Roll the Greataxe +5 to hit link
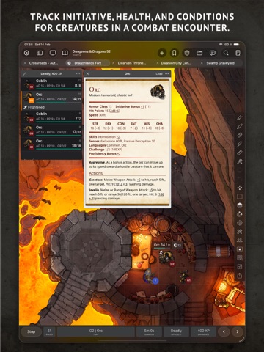Image resolution: width=264 pixels, height=352 pixels. [138, 180]
